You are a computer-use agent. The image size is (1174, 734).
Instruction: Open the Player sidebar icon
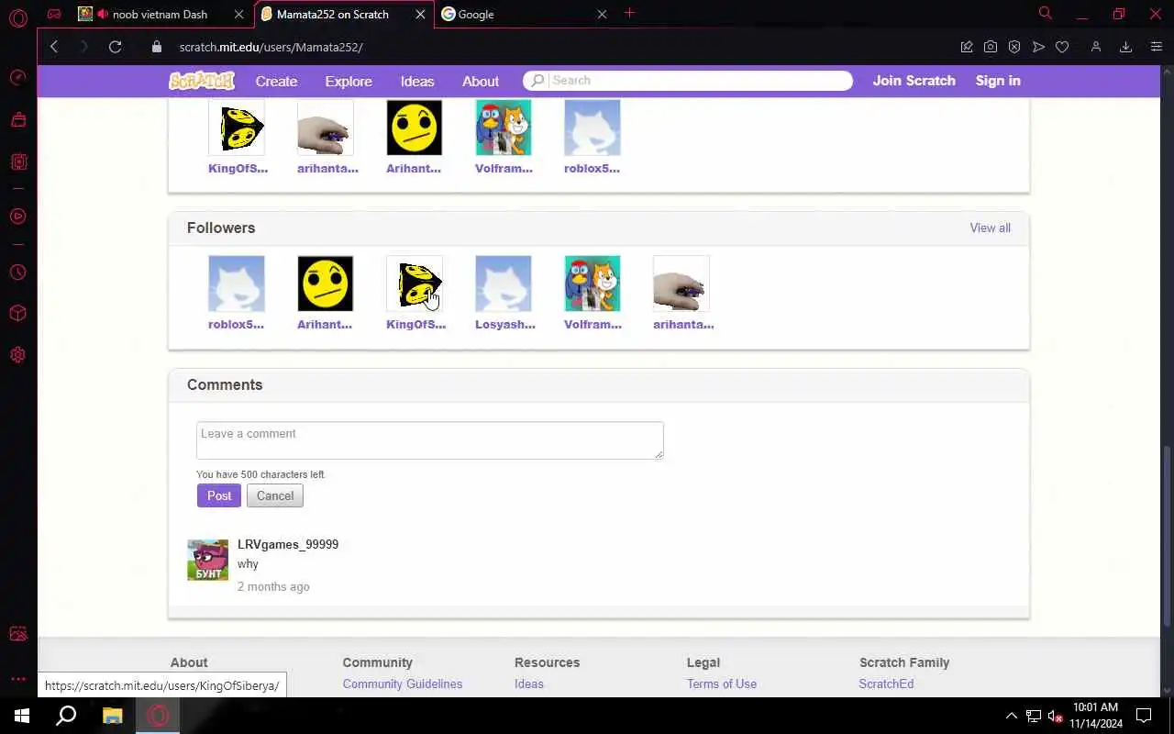coord(17,217)
